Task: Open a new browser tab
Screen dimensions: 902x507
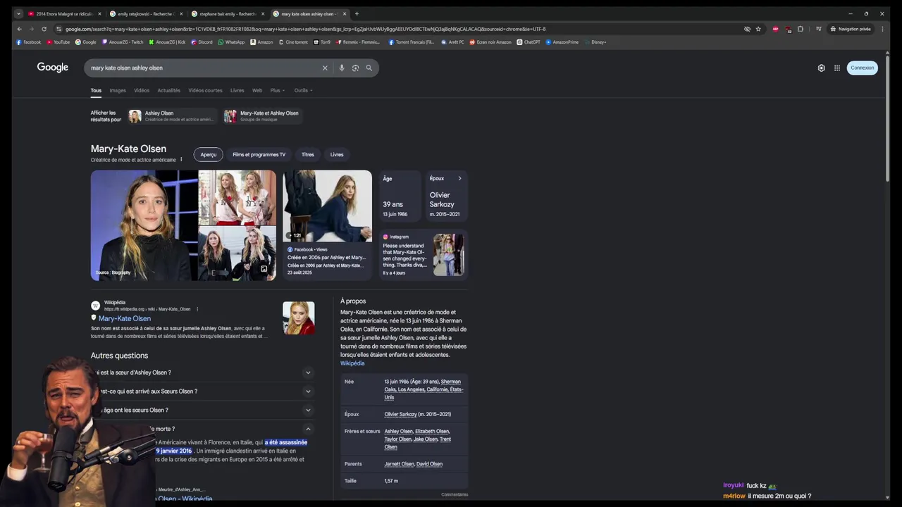Action: click(357, 13)
